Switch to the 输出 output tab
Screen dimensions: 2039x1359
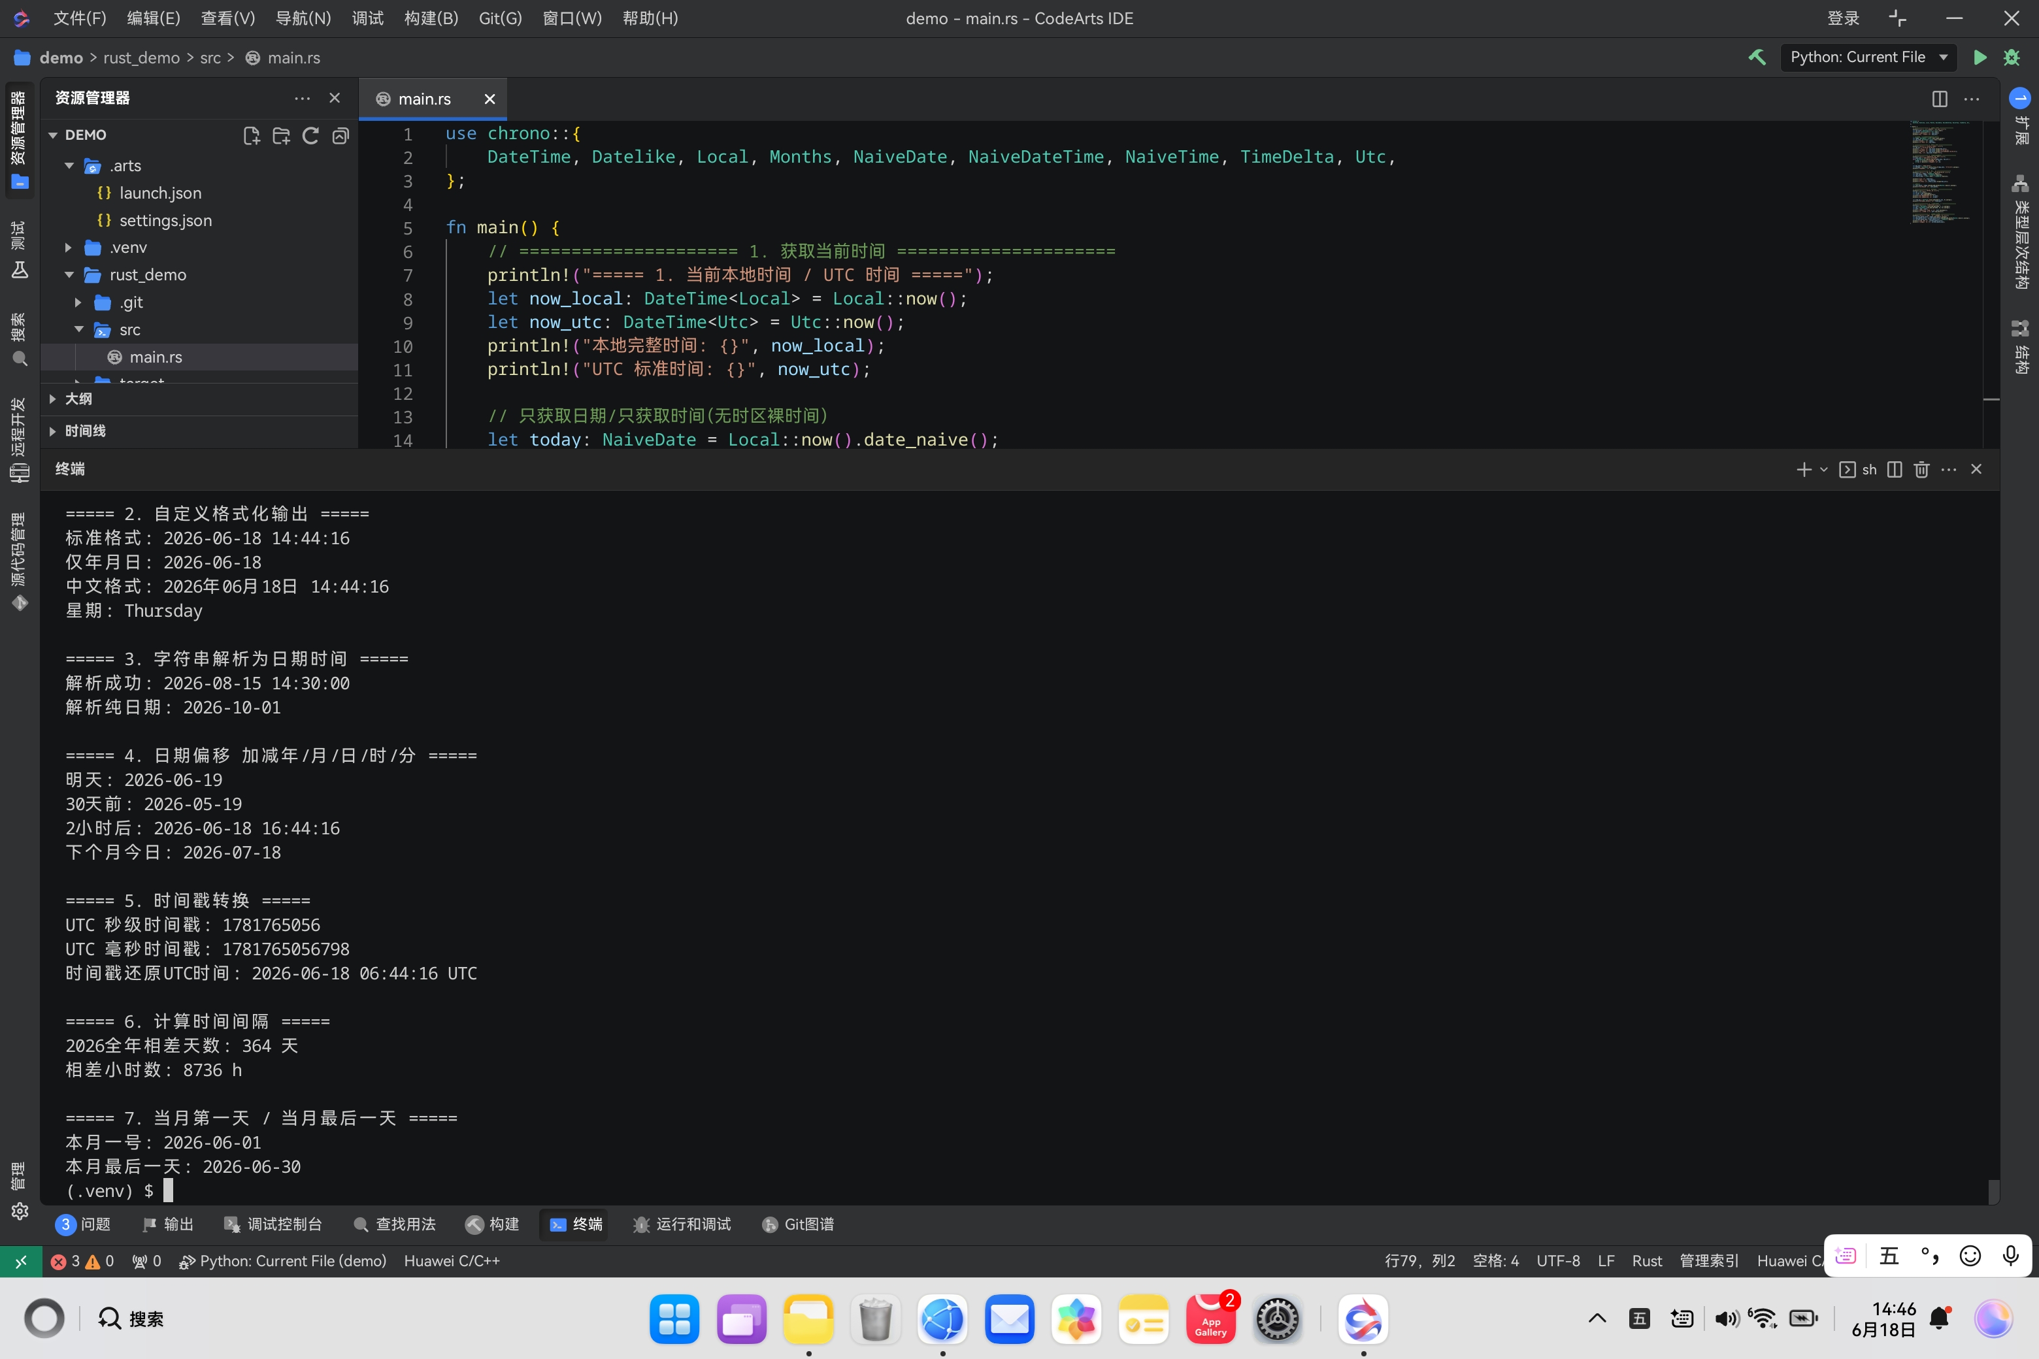168,1224
